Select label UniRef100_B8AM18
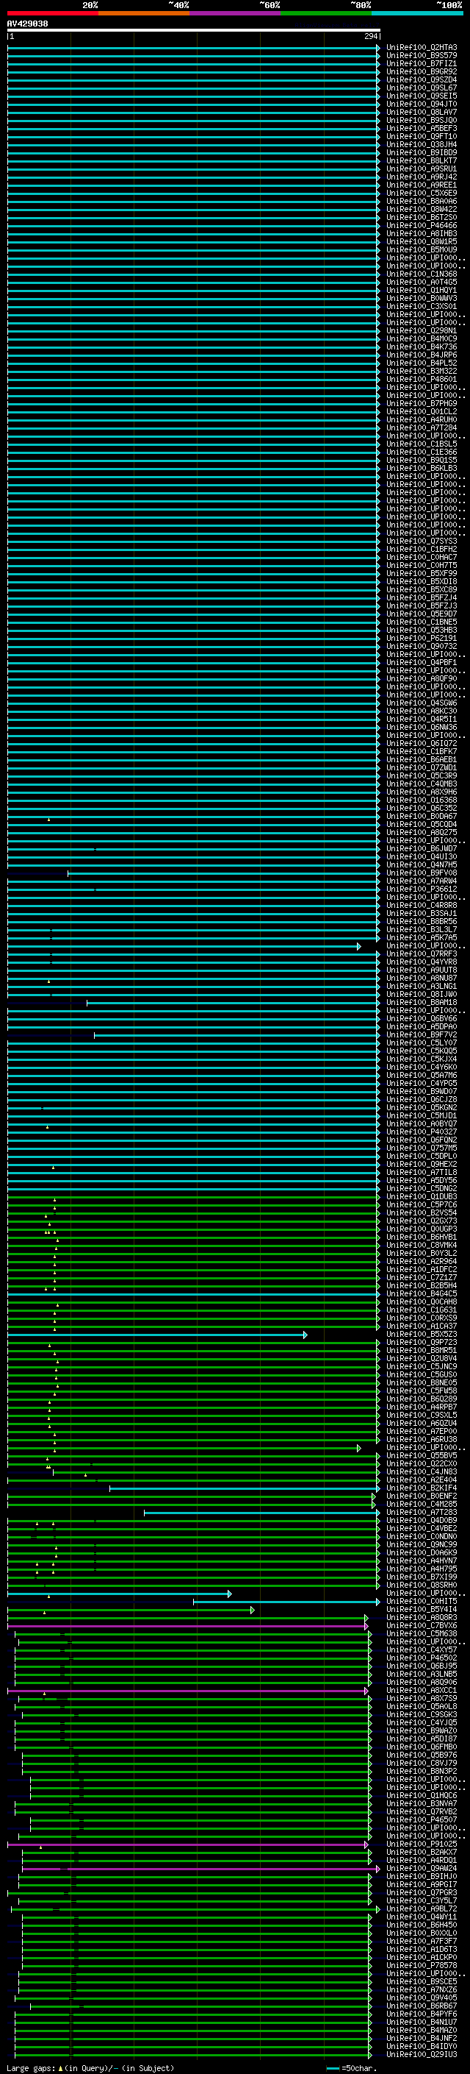The width and height of the screenshot is (470, 2074). click(x=422, y=1002)
